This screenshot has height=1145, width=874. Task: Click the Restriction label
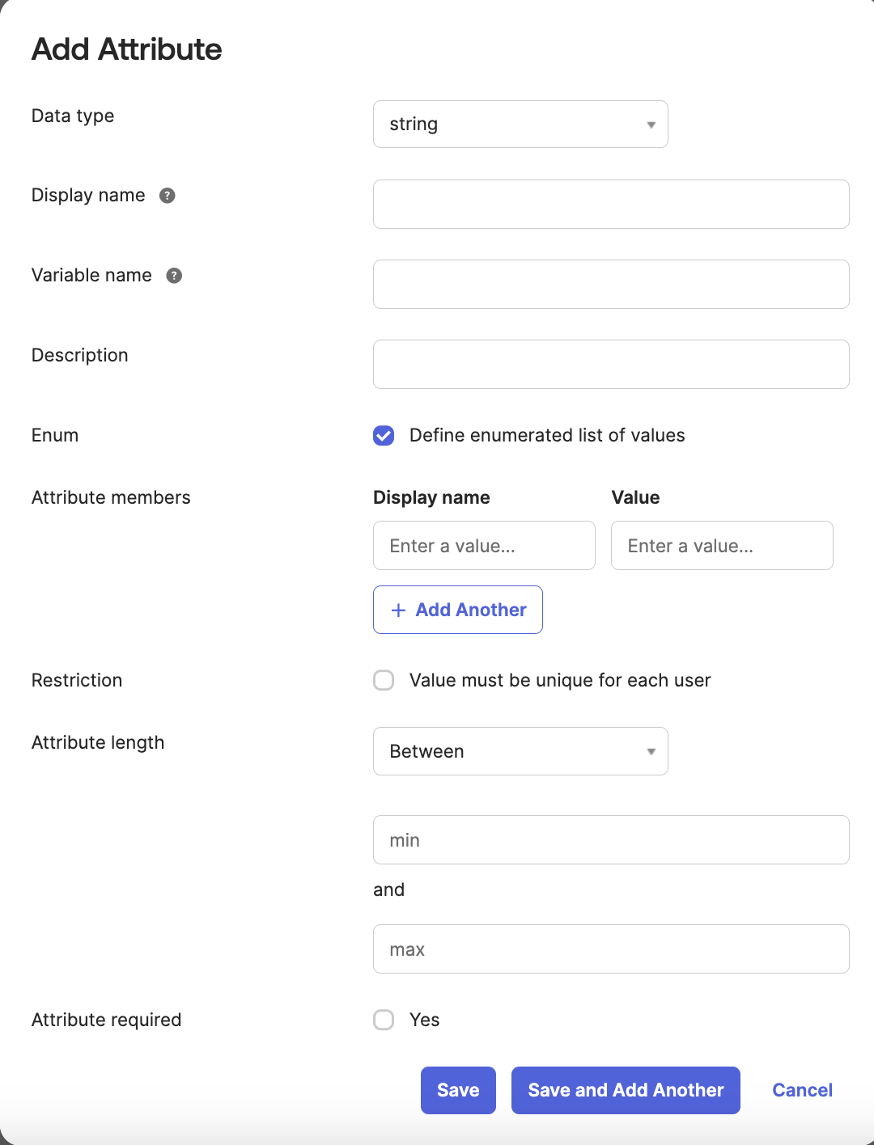pos(77,680)
